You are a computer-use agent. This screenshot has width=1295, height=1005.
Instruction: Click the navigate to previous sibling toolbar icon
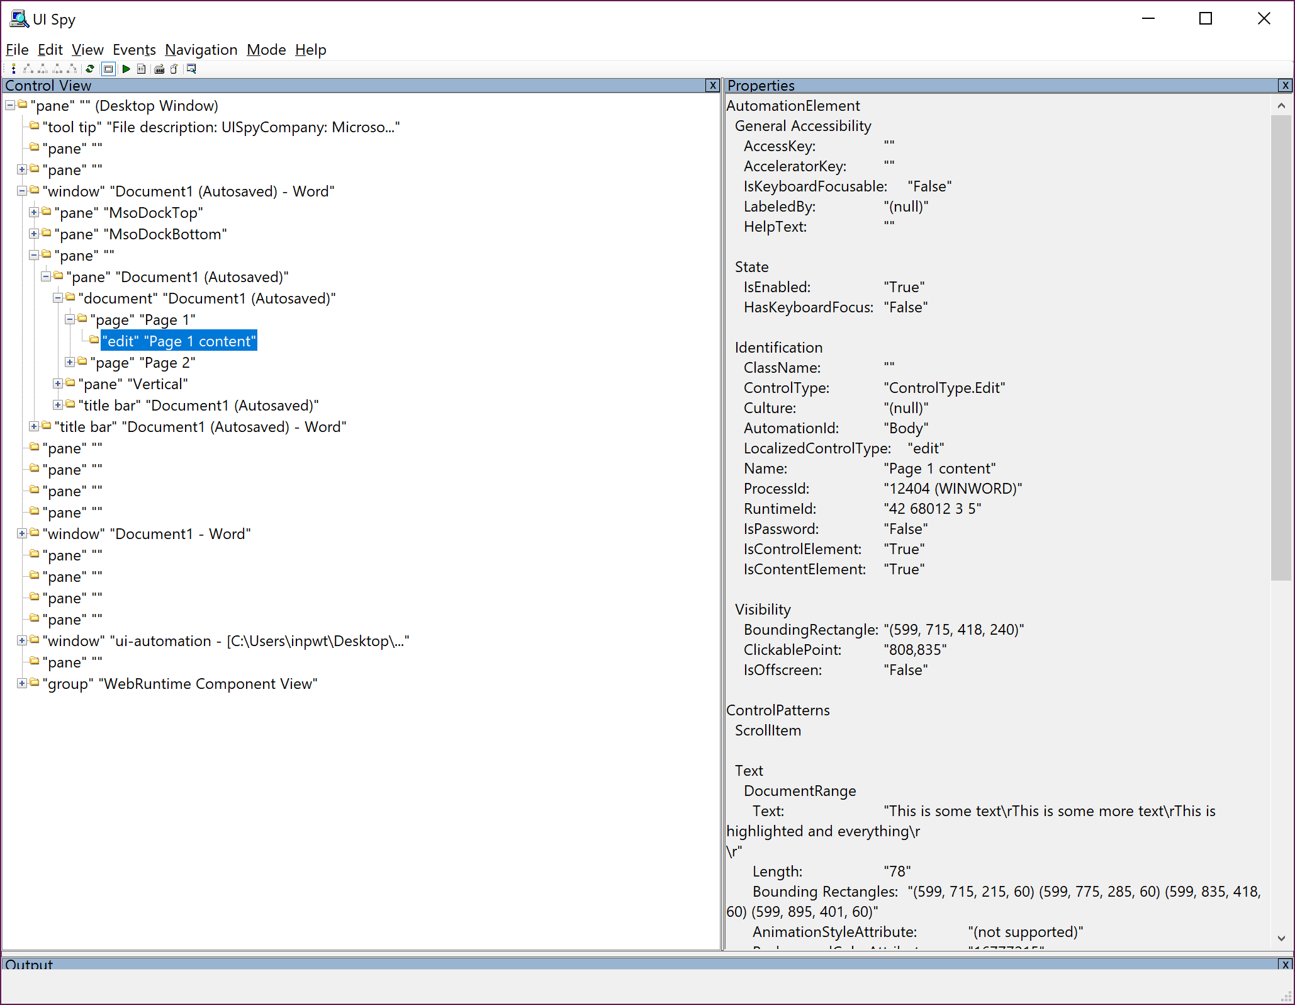(57, 69)
